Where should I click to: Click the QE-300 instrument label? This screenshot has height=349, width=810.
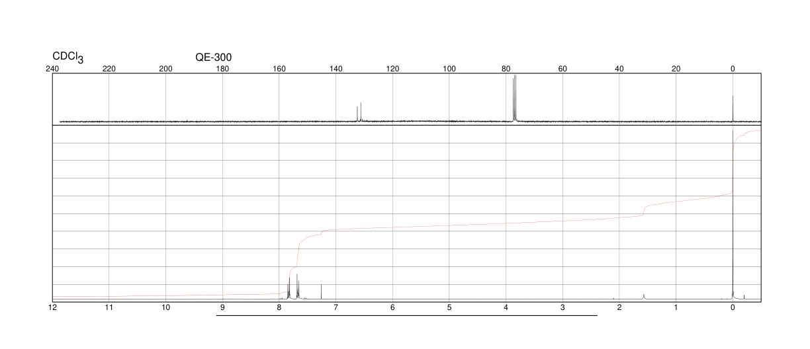tap(213, 58)
